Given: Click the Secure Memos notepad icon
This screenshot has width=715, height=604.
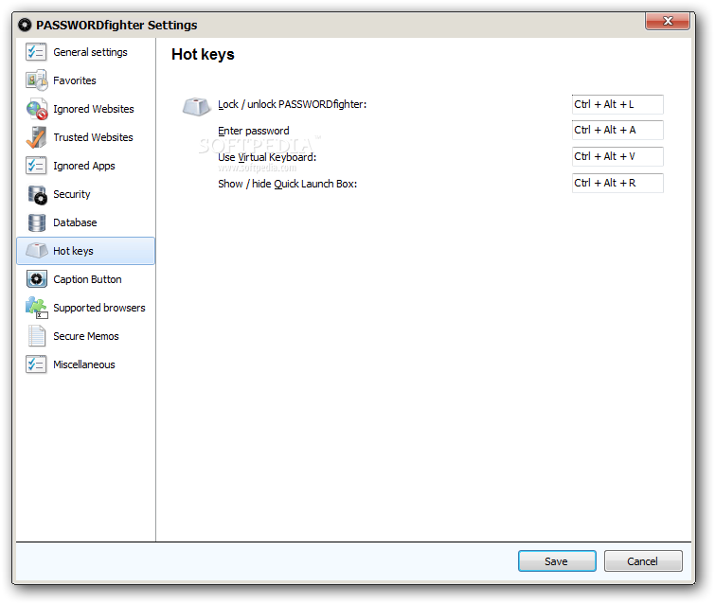Looking at the screenshot, I should [x=37, y=336].
